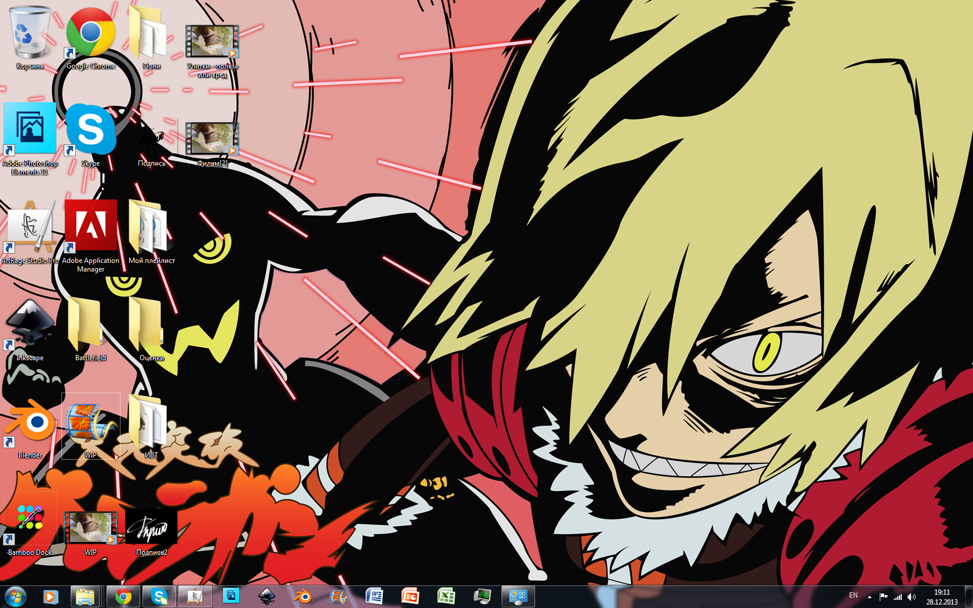973x608 pixels.
Task: Open the Windows Start menu
Action: pos(16,596)
